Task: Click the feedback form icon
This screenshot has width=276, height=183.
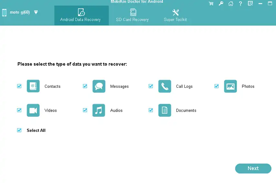Action: [x=250, y=4]
